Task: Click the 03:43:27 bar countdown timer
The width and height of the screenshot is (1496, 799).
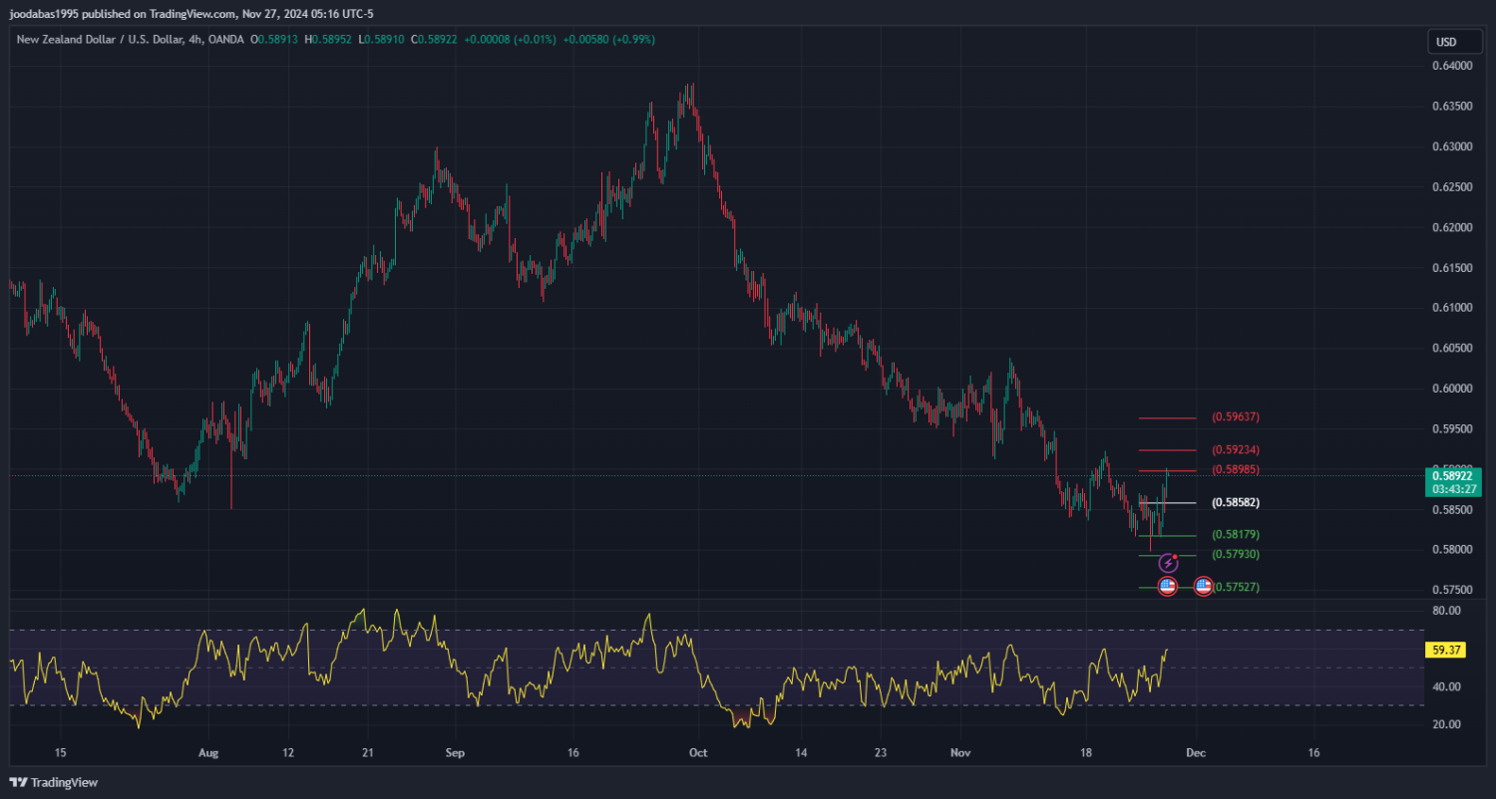Action: pos(1452,489)
